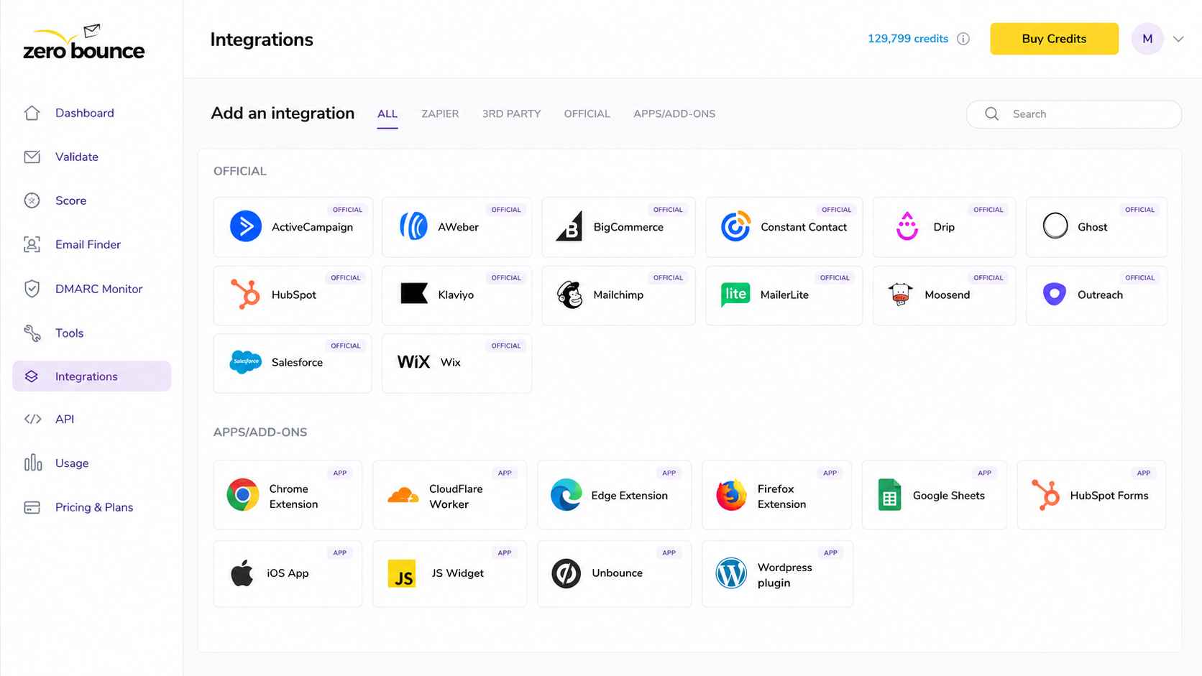Image resolution: width=1202 pixels, height=676 pixels.
Task: Choose the Outreach purple logo
Action: coord(1055,294)
